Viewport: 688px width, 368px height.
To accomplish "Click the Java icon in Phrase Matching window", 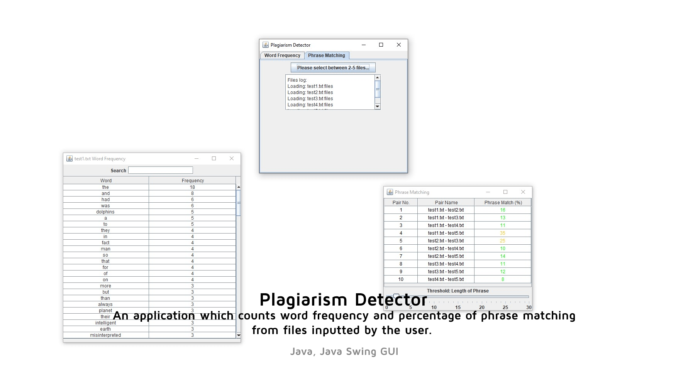I will tap(390, 192).
